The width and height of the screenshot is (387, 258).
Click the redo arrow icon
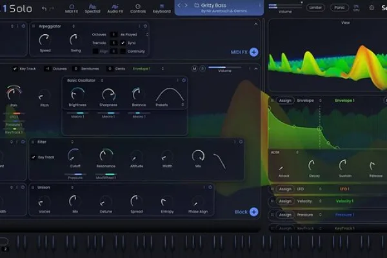point(52,8)
